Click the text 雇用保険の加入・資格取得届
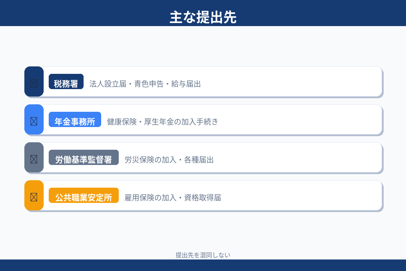Screen dimensions: 406x271 pyautogui.click(x=173, y=197)
